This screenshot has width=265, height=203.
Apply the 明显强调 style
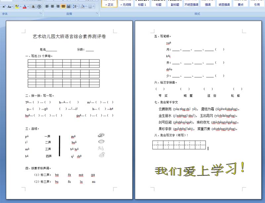pos(224,4)
